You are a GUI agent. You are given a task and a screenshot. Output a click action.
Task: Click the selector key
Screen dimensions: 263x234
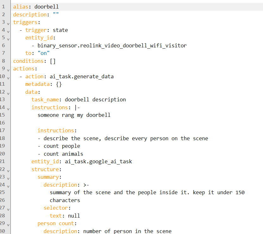pos(56,208)
